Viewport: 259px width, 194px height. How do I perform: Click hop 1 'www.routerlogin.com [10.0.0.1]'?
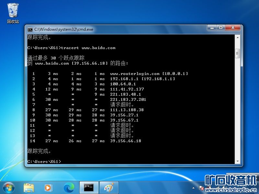(149, 74)
